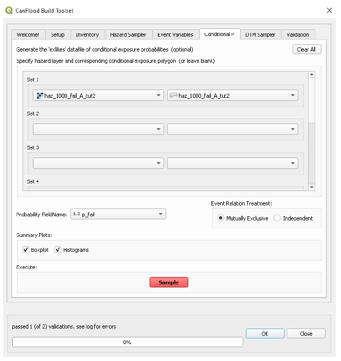This screenshot has height=361, width=341.
Task: Click the red Sample button
Action: click(x=169, y=283)
